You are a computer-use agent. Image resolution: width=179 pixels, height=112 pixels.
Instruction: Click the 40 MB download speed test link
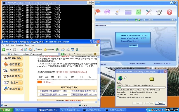coord(53,95)
